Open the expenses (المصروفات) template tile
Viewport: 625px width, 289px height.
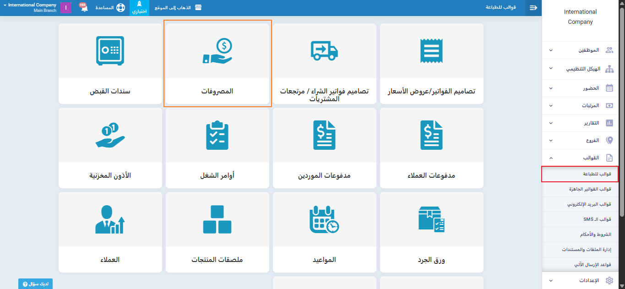[x=217, y=64]
